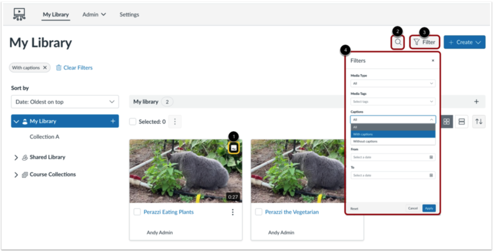Collapse the My Library tree section
This screenshot has height=251, width=494.
(x=16, y=122)
